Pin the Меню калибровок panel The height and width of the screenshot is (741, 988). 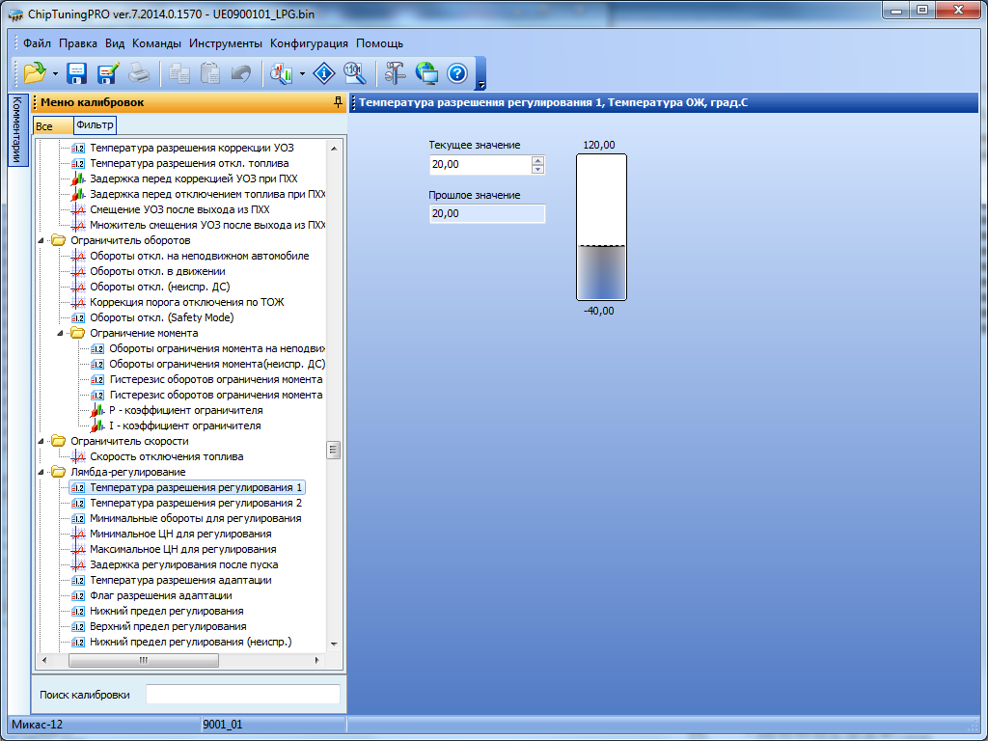[x=337, y=102]
